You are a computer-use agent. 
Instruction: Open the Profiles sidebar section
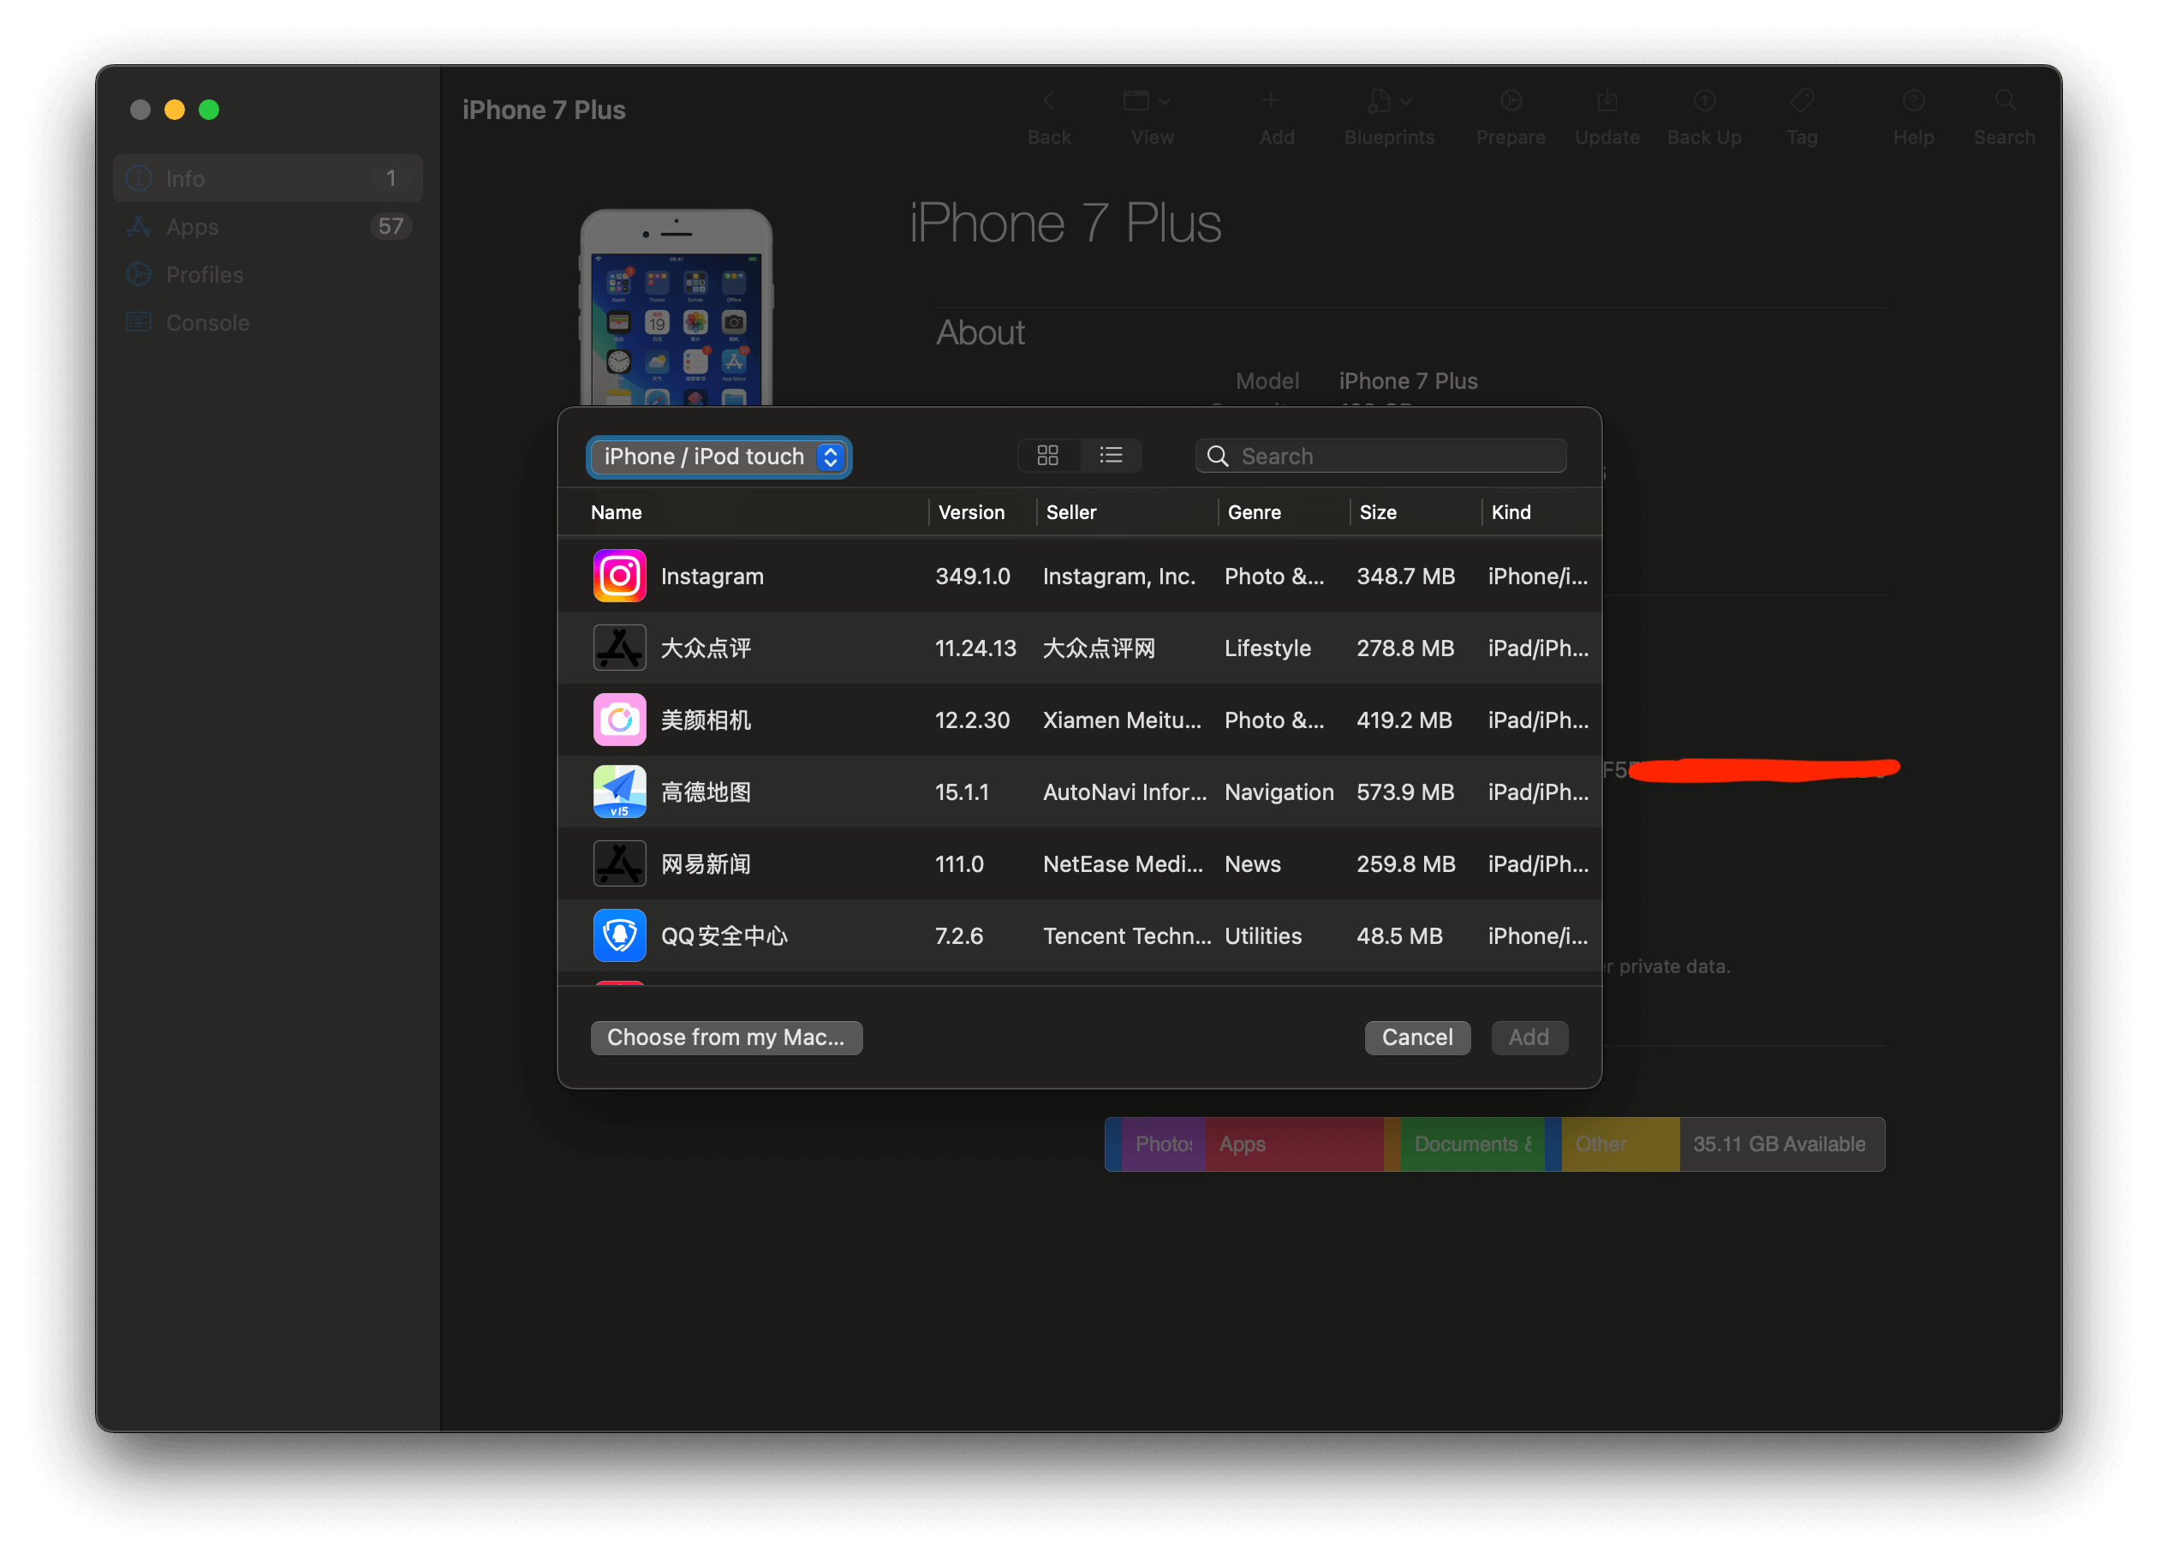(204, 275)
